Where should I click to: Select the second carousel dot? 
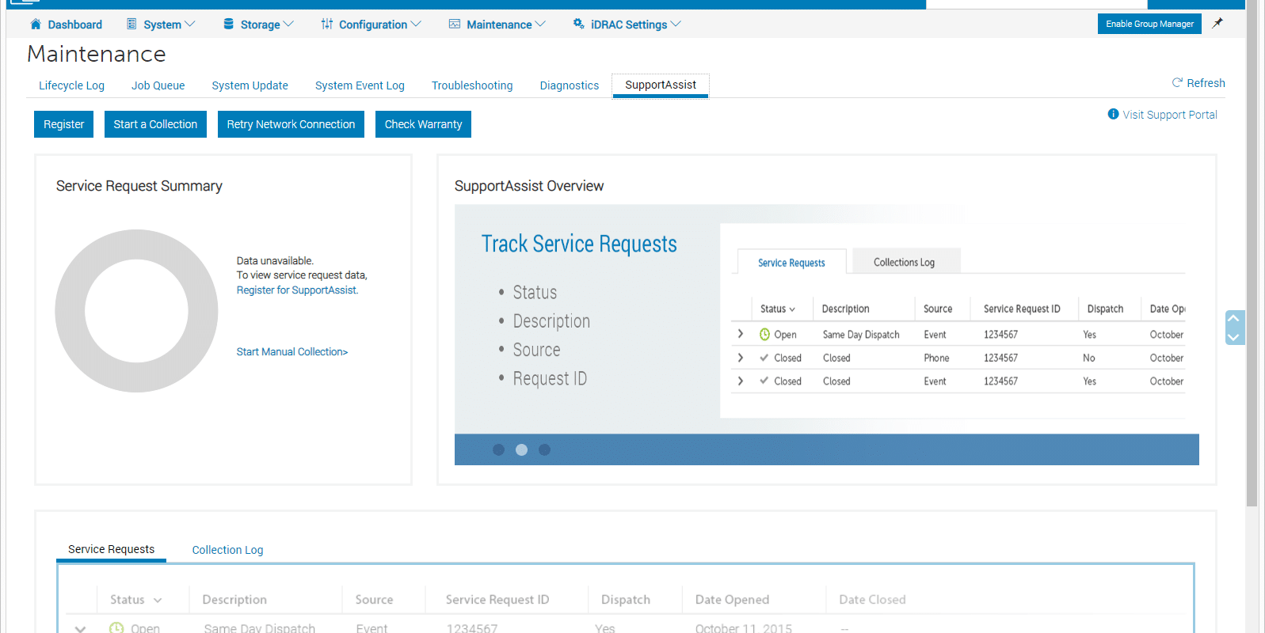click(x=521, y=449)
